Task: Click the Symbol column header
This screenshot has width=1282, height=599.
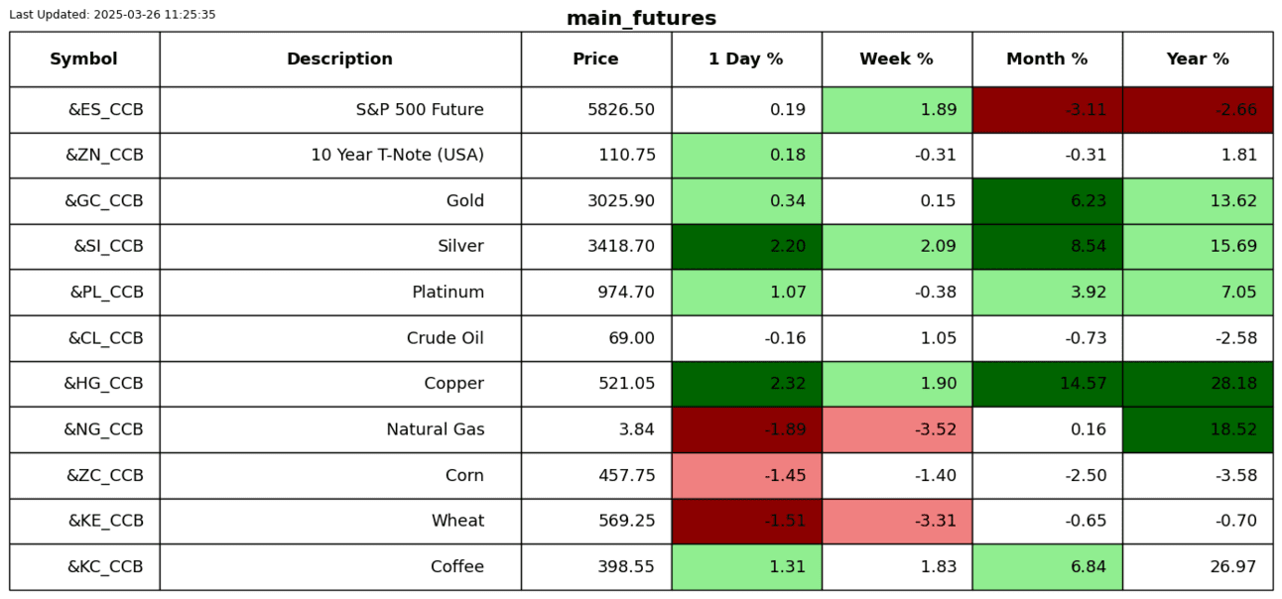Action: (x=83, y=60)
